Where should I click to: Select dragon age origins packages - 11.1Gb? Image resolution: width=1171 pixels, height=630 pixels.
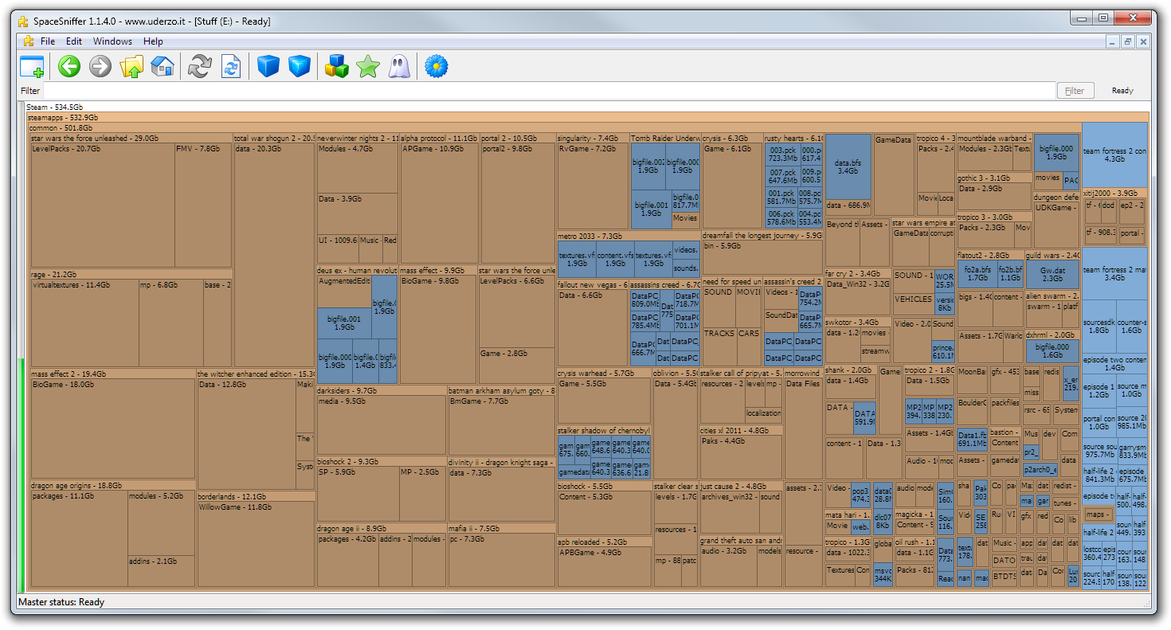(79, 538)
